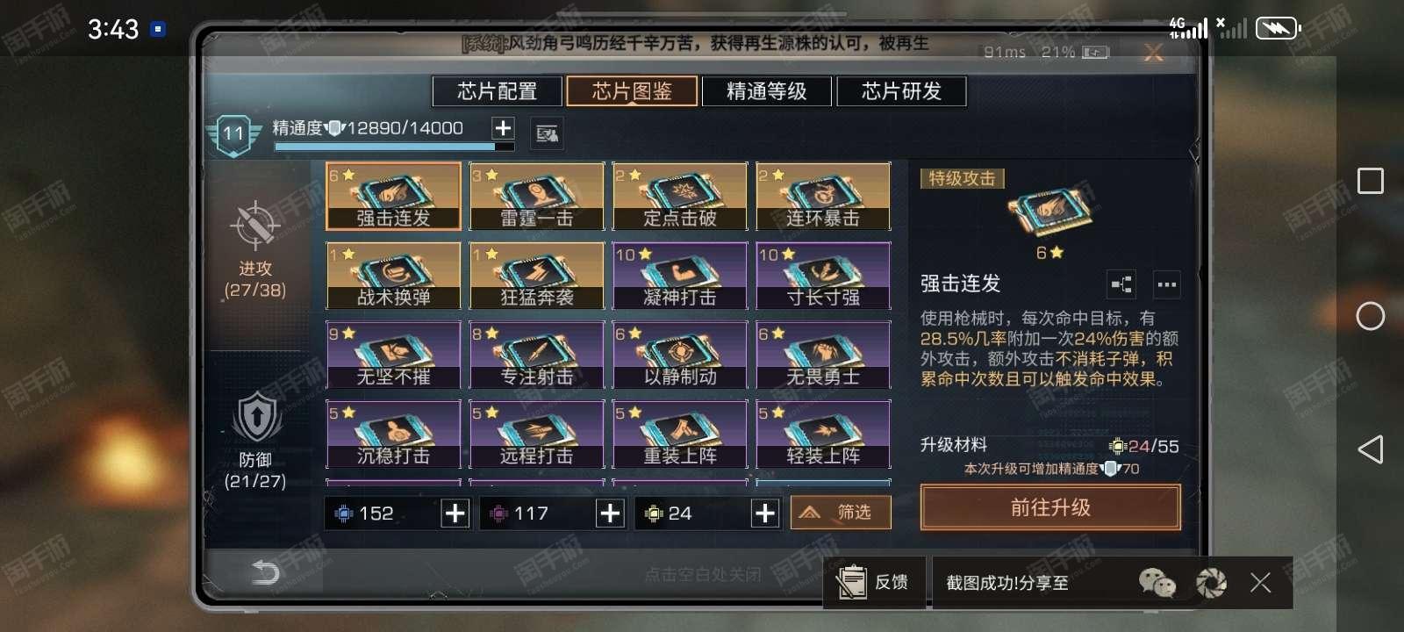Click the back arrow at bottom left
1404x632 pixels.
tap(264, 572)
